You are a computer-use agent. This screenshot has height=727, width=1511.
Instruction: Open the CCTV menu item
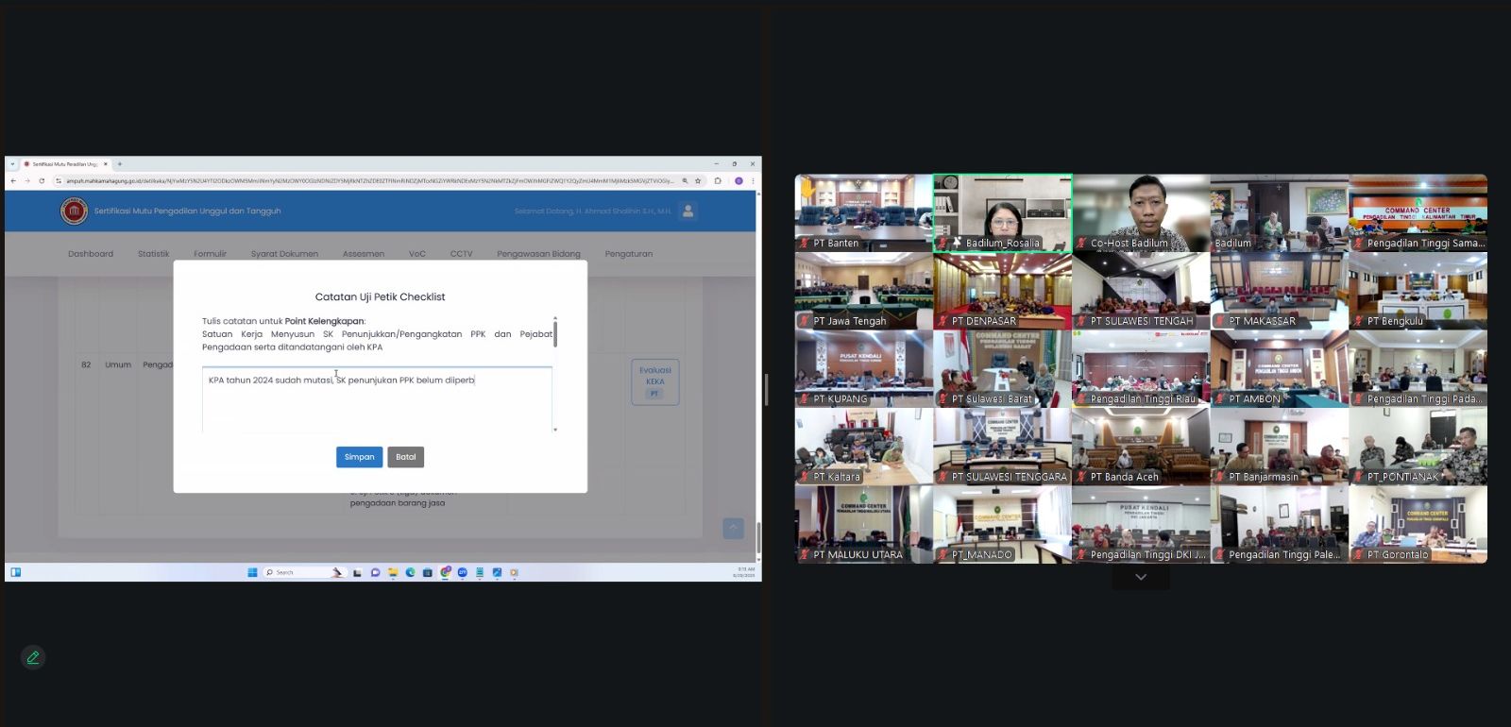click(462, 254)
